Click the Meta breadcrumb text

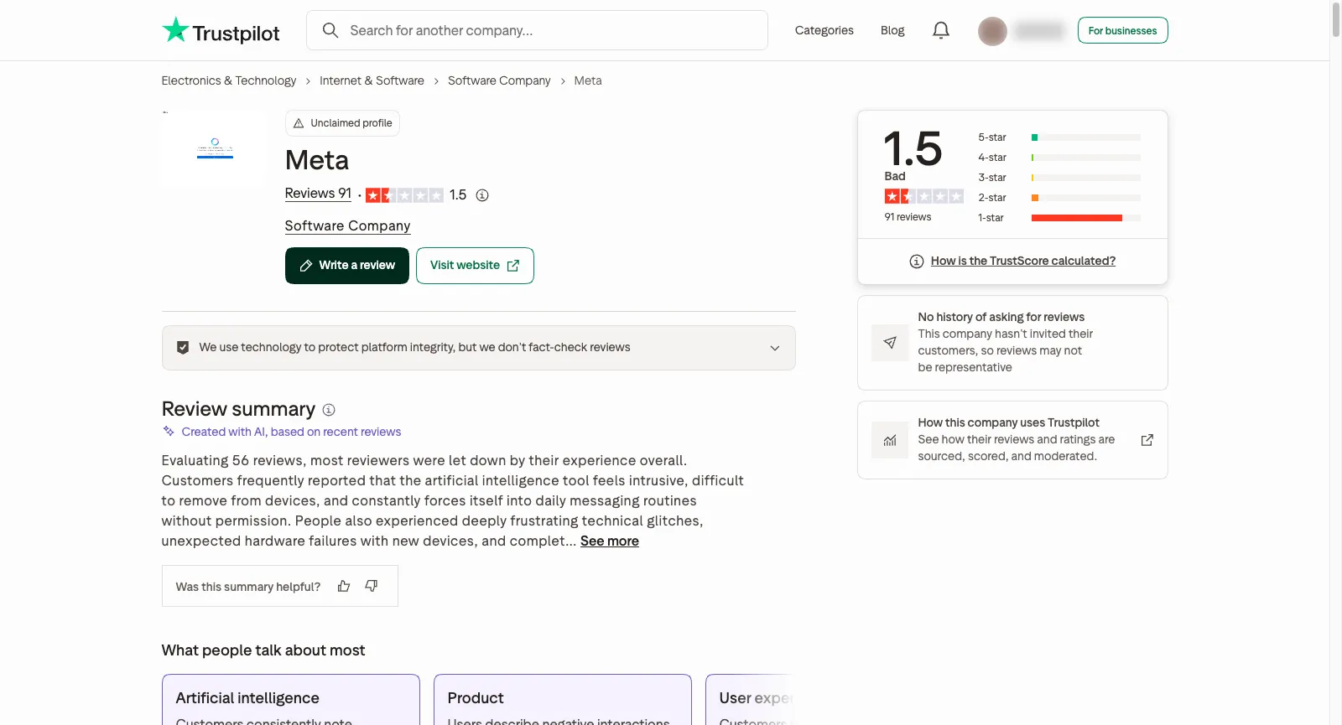tap(588, 80)
